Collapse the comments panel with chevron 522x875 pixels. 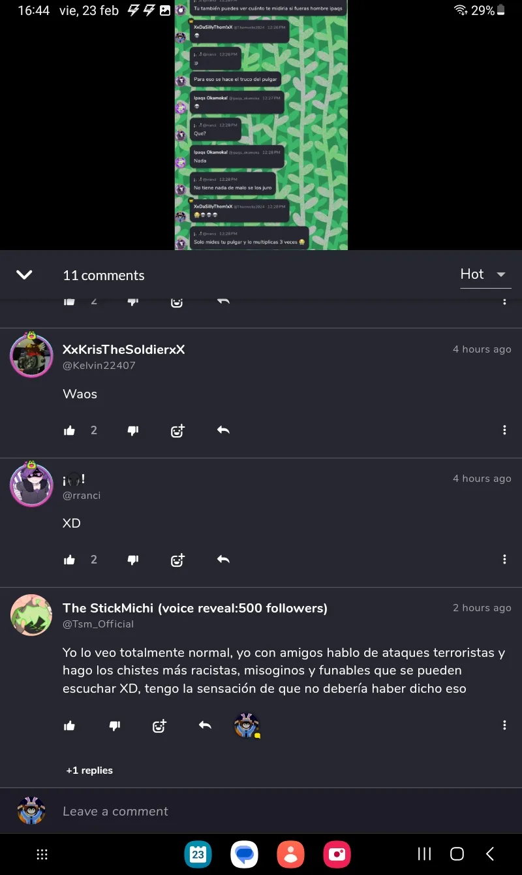[x=24, y=275]
